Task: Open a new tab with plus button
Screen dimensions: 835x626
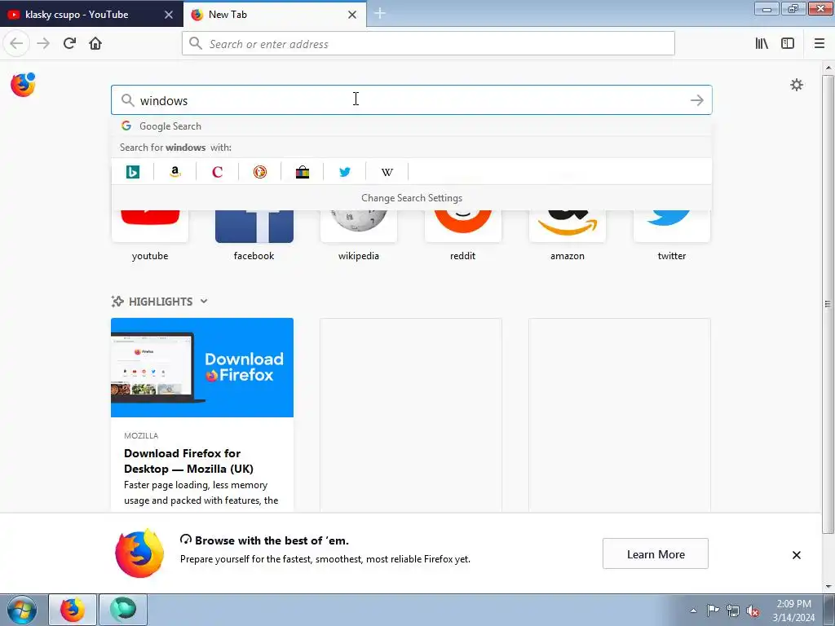Action: (380, 14)
